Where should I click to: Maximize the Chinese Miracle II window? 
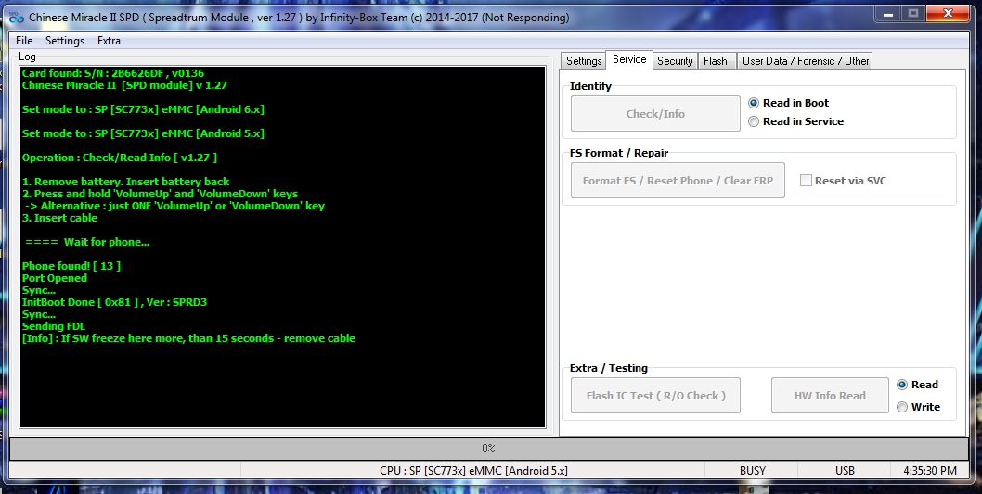click(913, 13)
